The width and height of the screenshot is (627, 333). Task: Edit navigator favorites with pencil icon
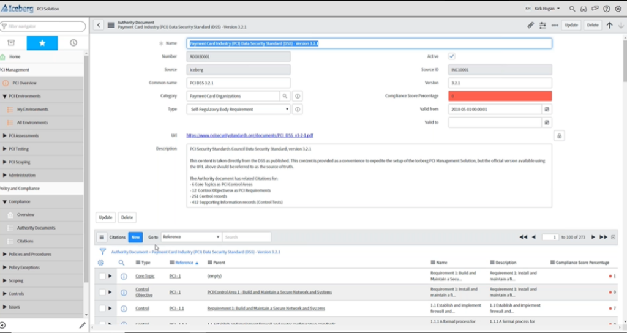tap(83, 326)
